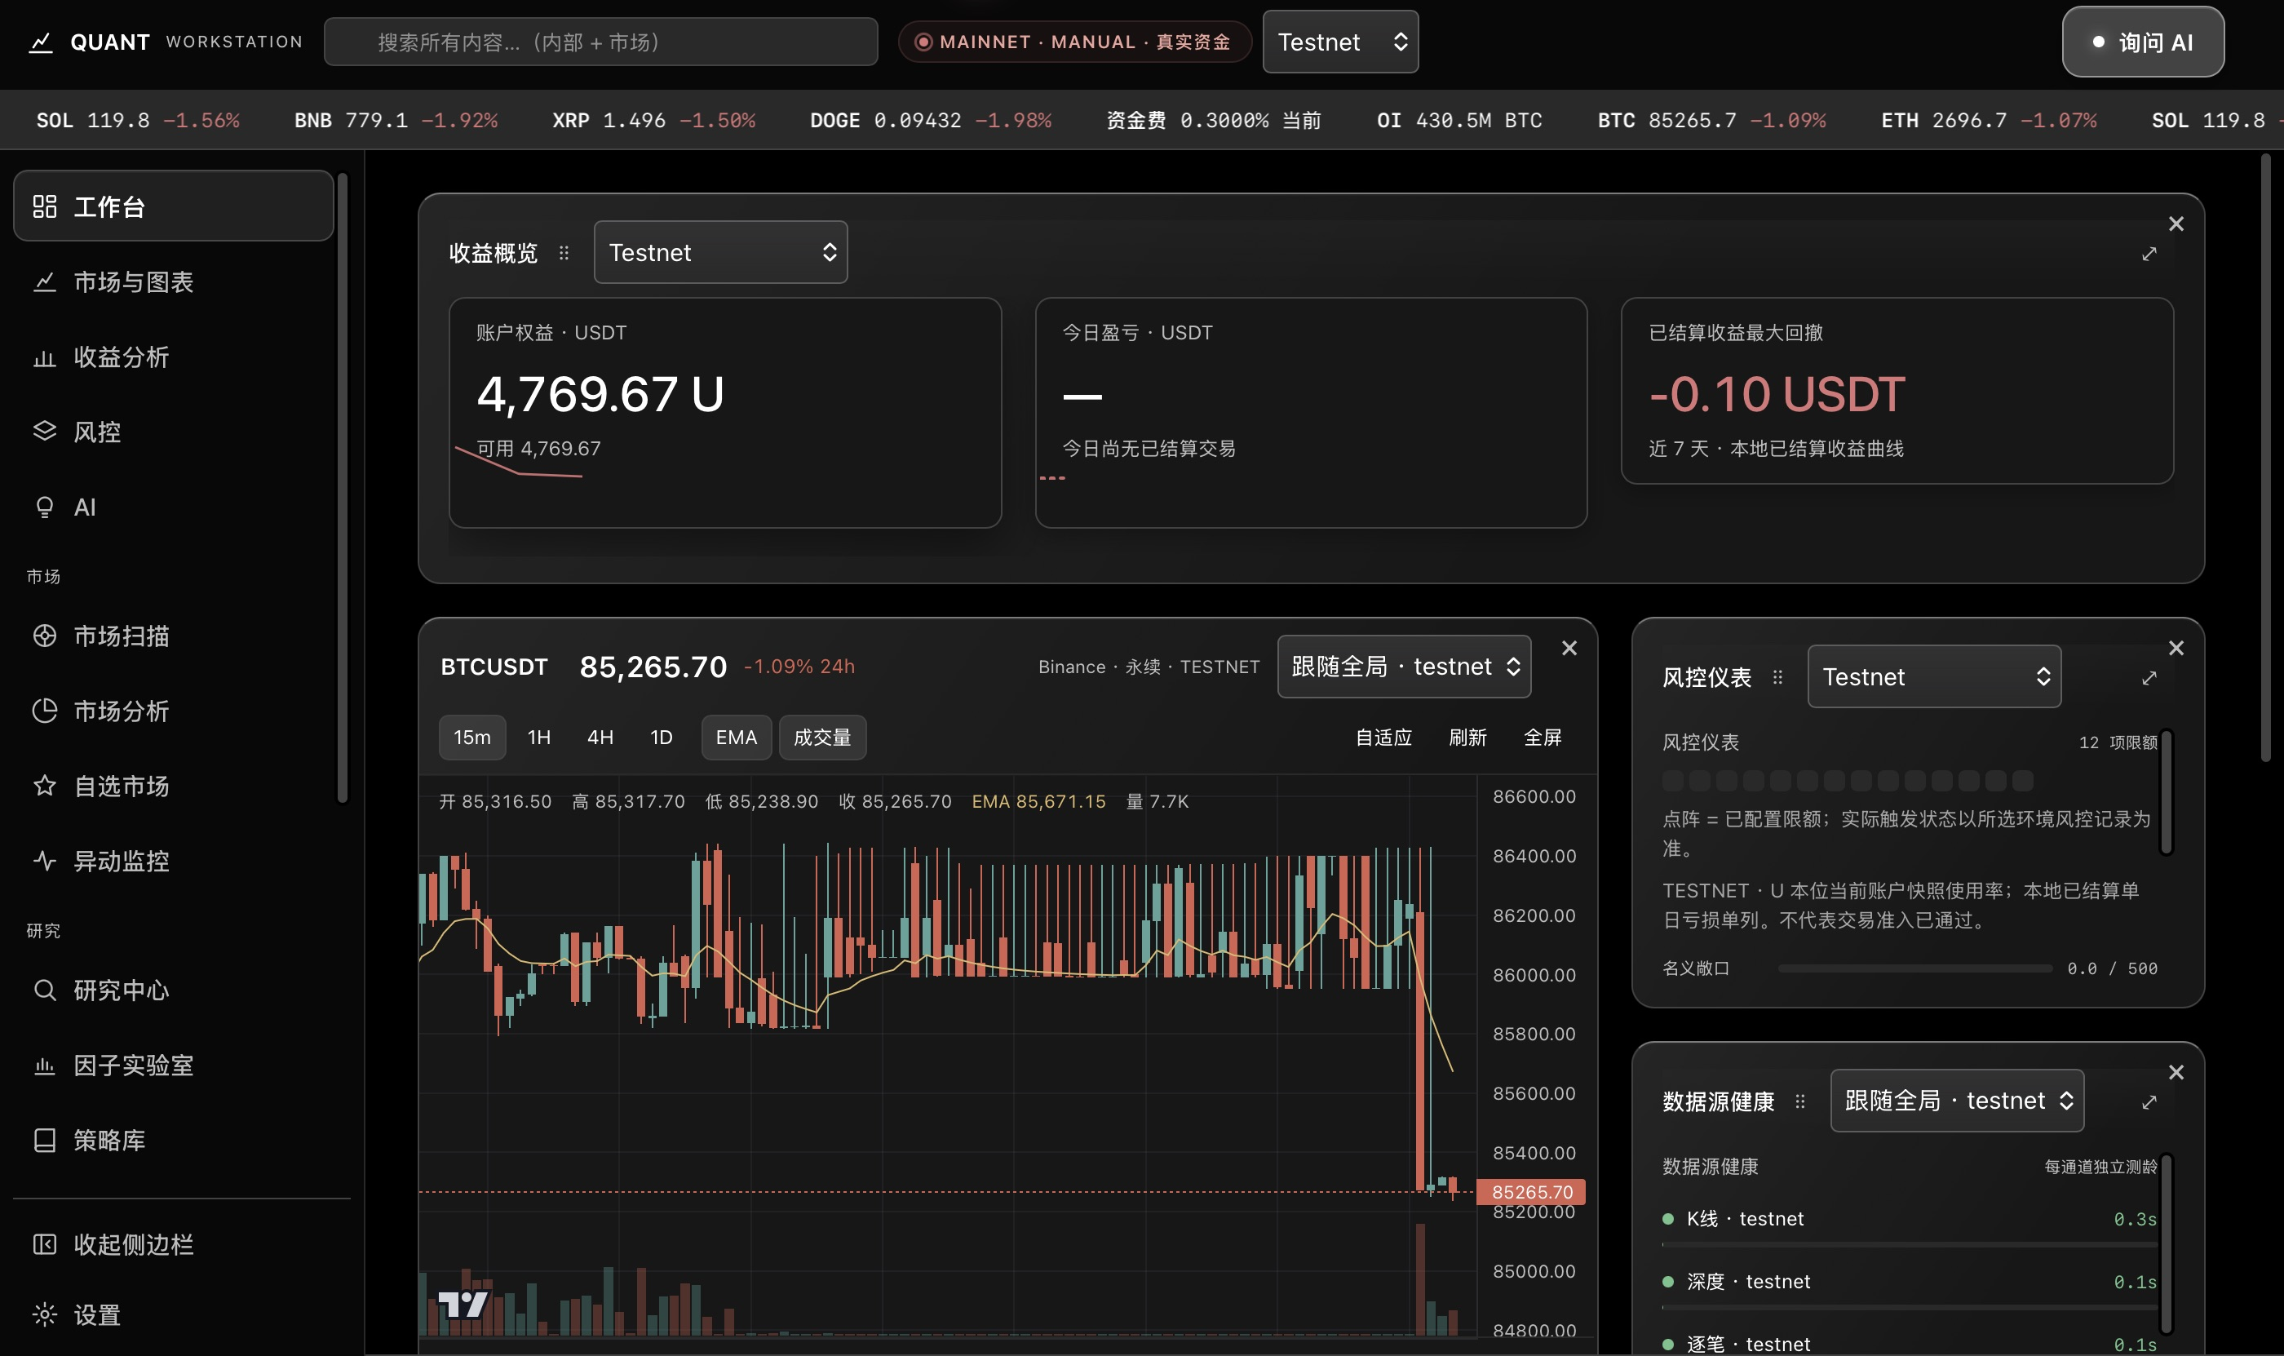Close the 收益概览 panel
This screenshot has height=1356, width=2284.
[x=2176, y=224]
